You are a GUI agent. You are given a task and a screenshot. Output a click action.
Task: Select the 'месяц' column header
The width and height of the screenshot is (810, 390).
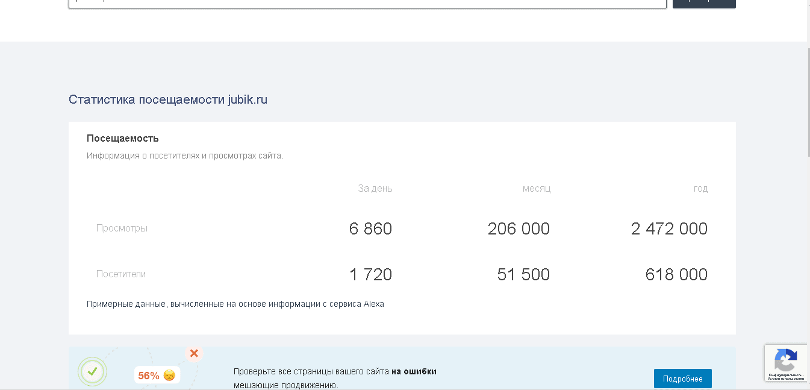tap(535, 188)
